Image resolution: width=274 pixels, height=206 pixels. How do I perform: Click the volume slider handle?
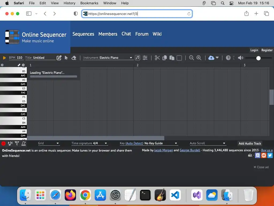pyautogui.click(x=258, y=58)
